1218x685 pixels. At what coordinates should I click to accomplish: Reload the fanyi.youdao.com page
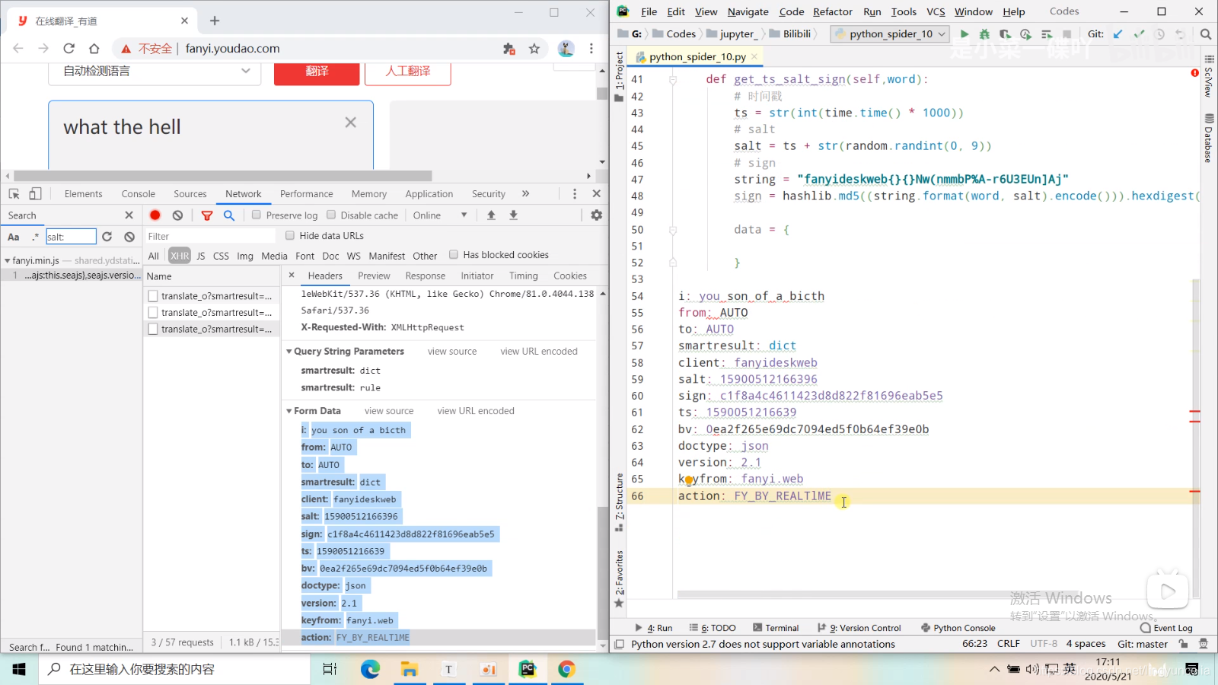coord(69,49)
